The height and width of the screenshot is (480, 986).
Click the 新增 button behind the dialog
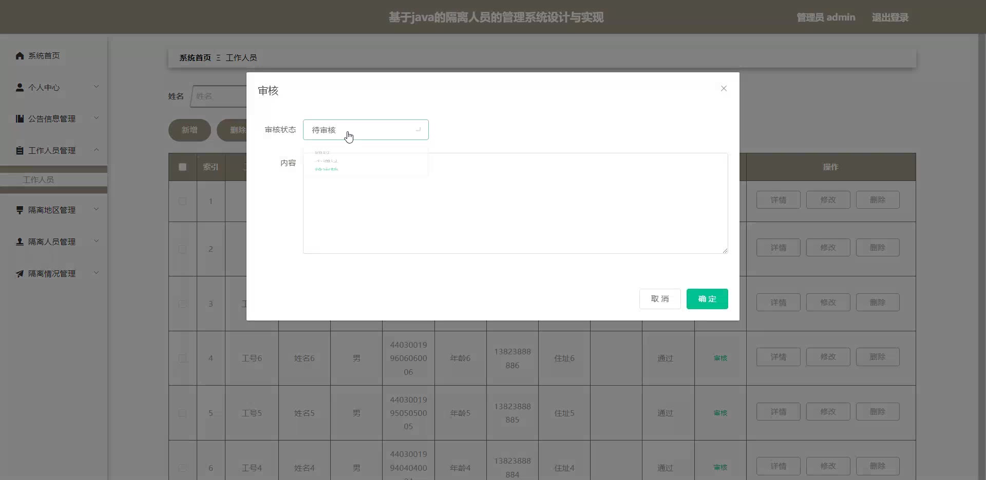189,130
